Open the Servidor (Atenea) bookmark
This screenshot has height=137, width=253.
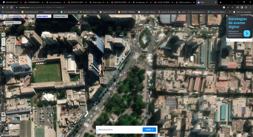[11, 12]
